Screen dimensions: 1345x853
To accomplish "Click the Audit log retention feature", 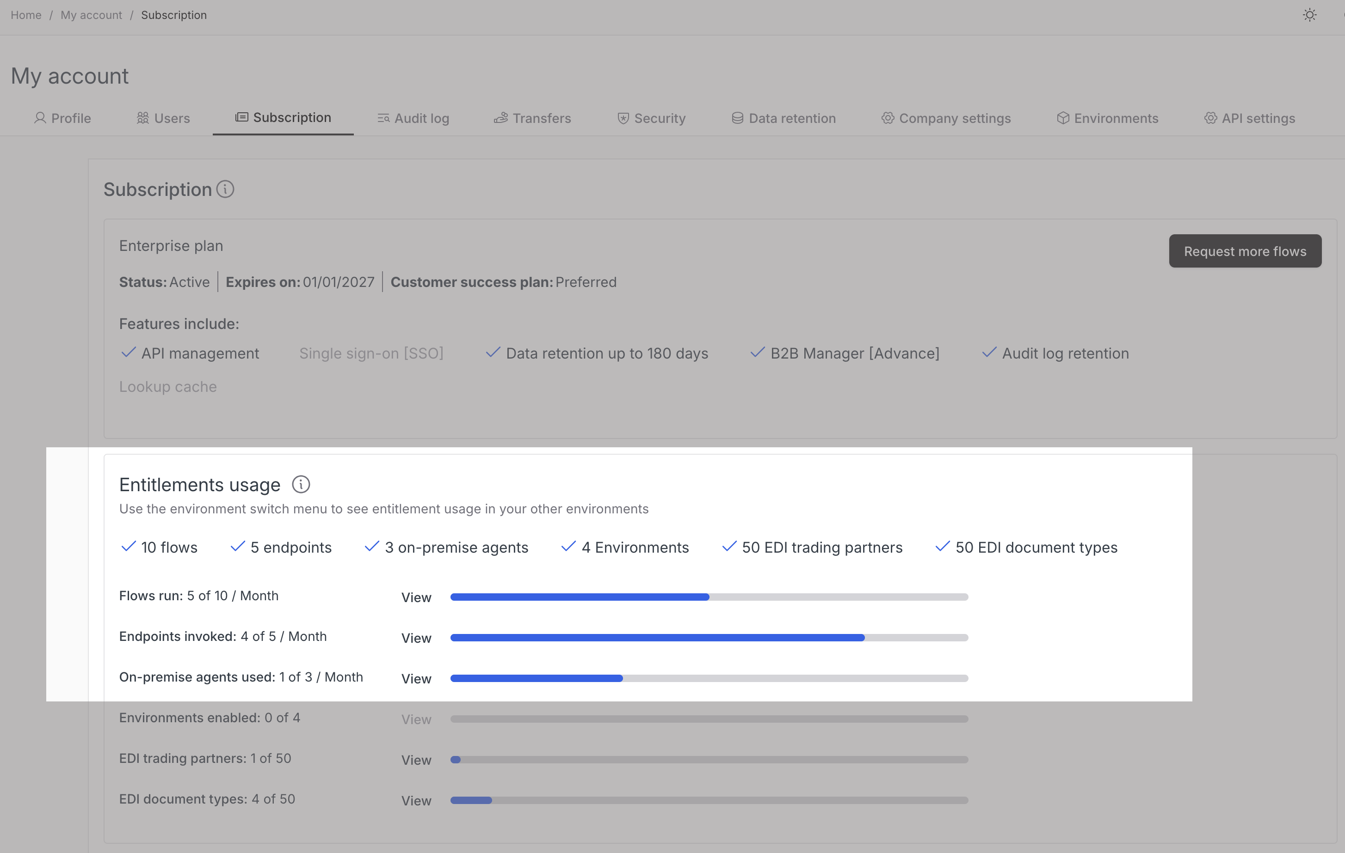I will click(1055, 353).
